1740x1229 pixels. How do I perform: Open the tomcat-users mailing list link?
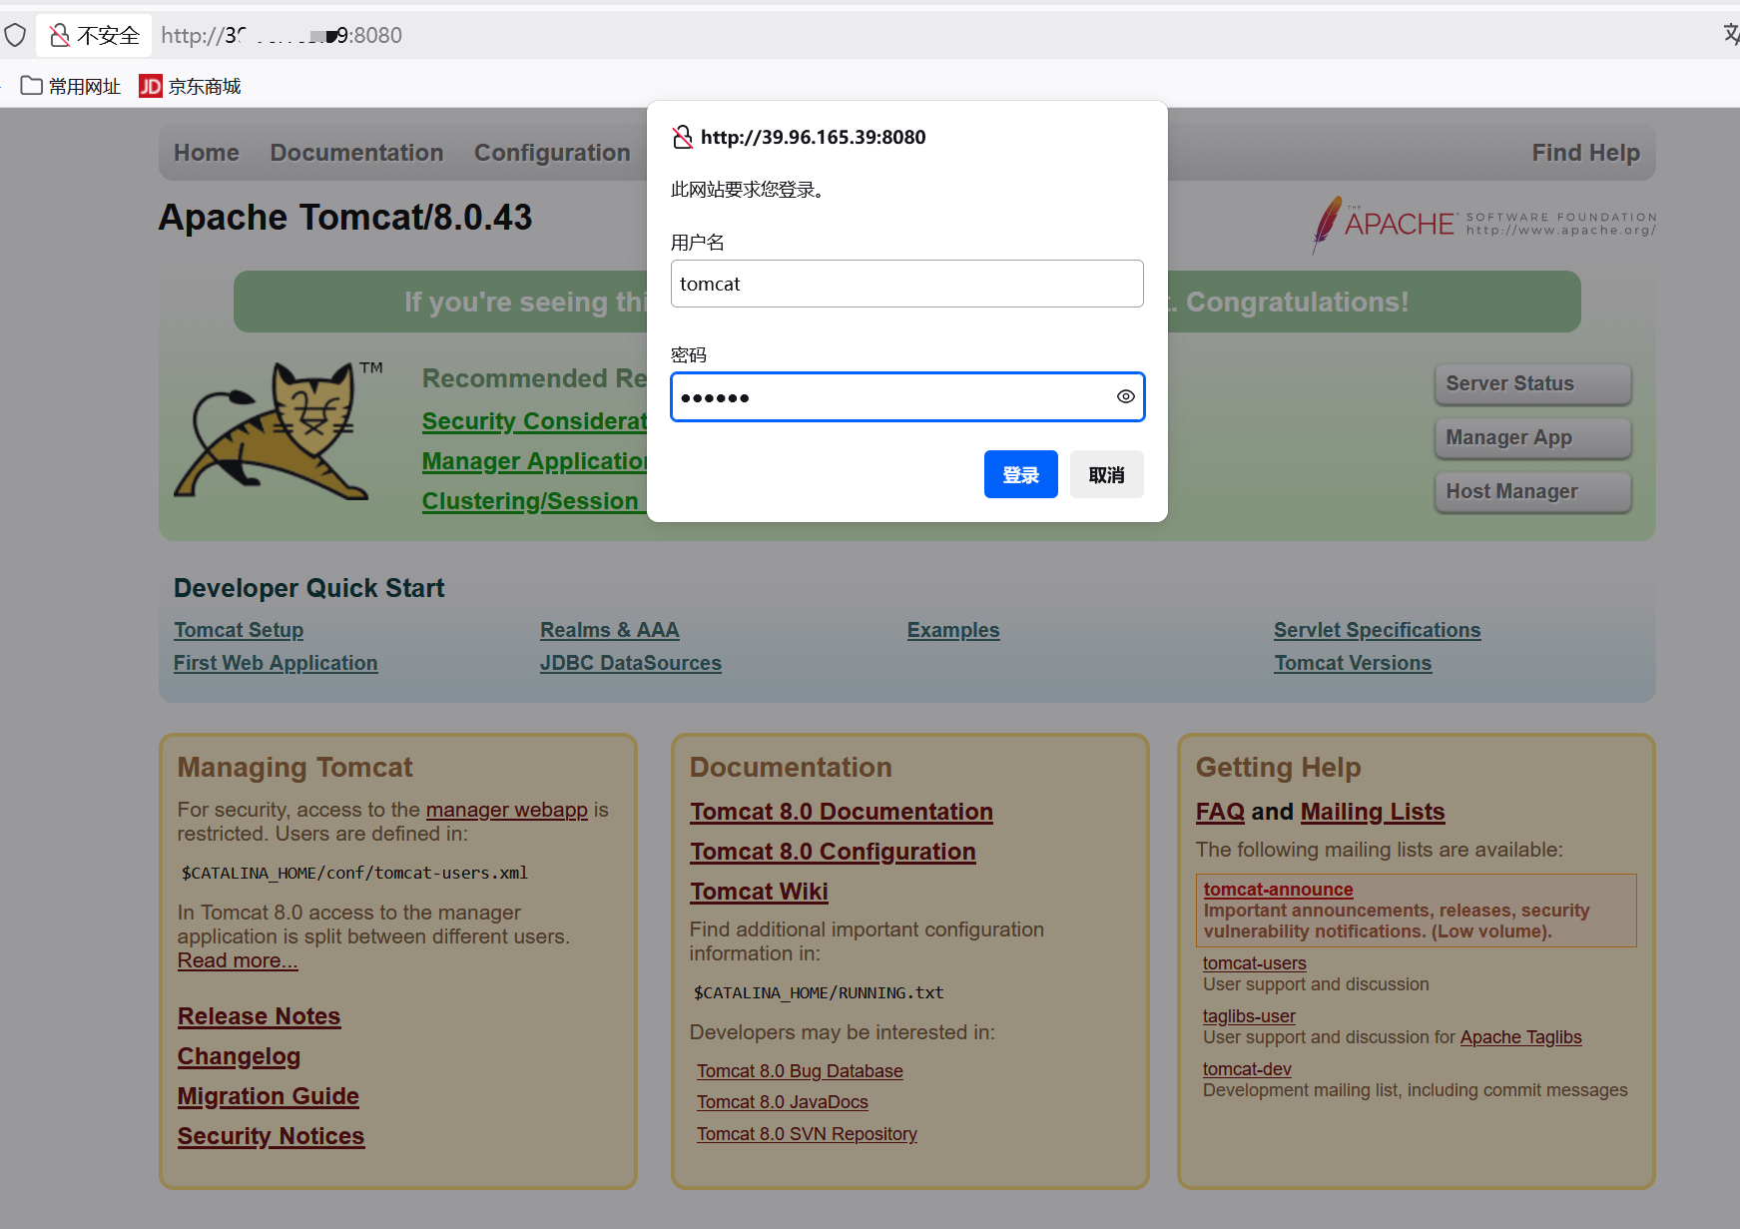click(x=1255, y=963)
